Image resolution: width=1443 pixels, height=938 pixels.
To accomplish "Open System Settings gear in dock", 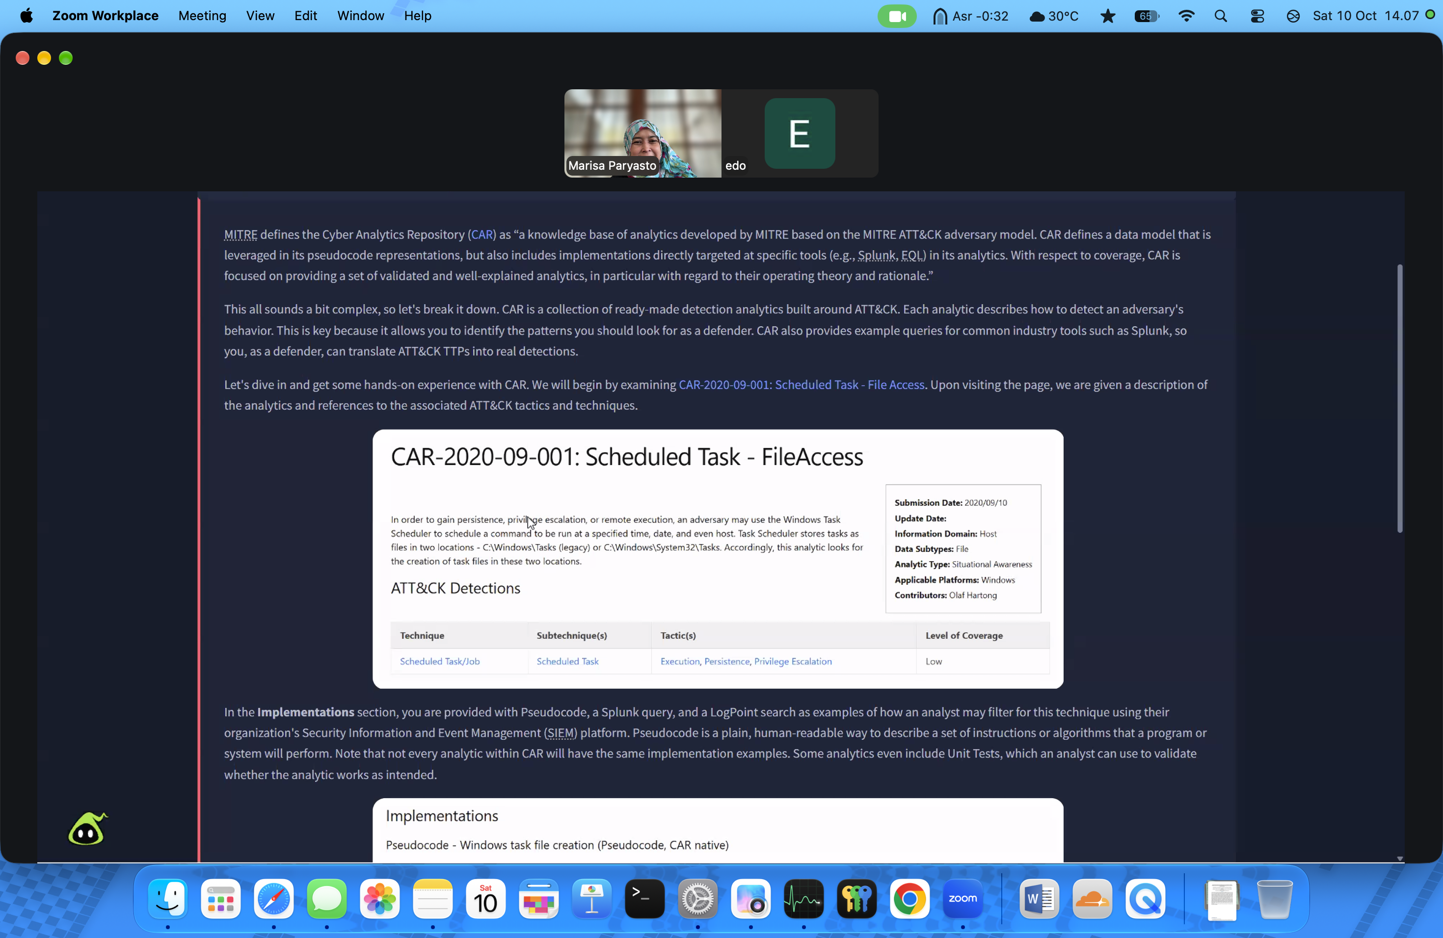I will point(698,898).
